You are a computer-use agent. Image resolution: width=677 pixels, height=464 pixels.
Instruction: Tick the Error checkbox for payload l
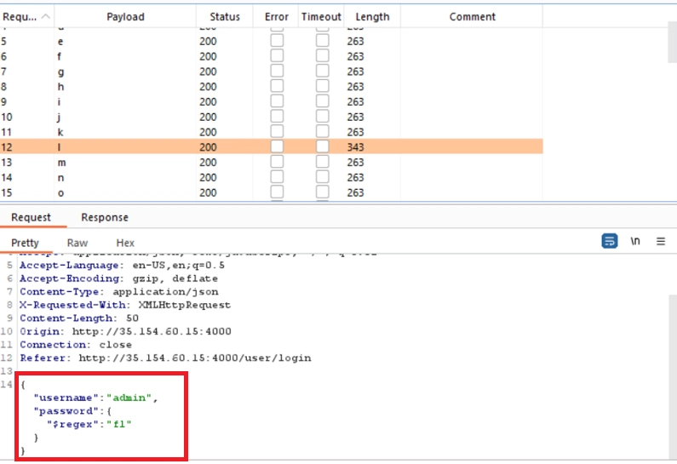(x=277, y=147)
